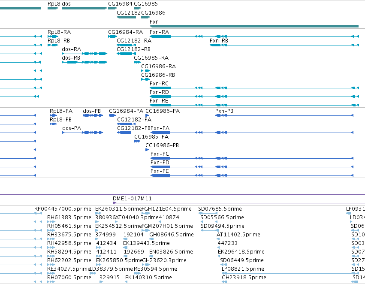Click the RH61383.5prime EST label

69,218
